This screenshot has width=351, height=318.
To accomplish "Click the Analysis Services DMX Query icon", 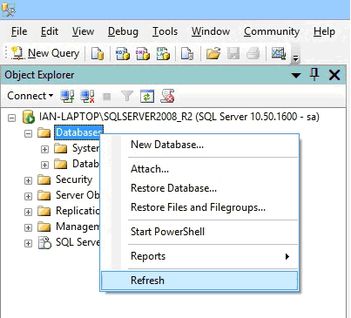I will (143, 53).
